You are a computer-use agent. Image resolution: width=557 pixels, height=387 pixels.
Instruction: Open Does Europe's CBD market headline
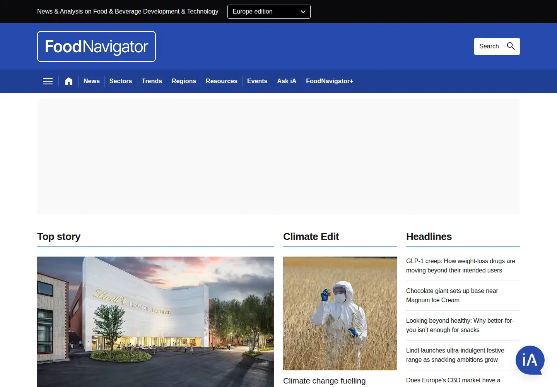pyautogui.click(x=453, y=381)
